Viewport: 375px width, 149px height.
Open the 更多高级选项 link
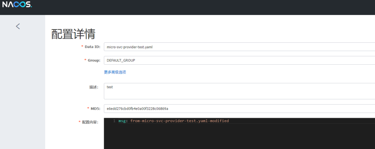point(115,72)
